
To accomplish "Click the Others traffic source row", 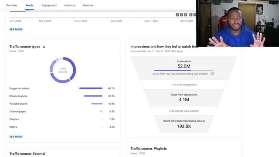I will tap(62, 127).
